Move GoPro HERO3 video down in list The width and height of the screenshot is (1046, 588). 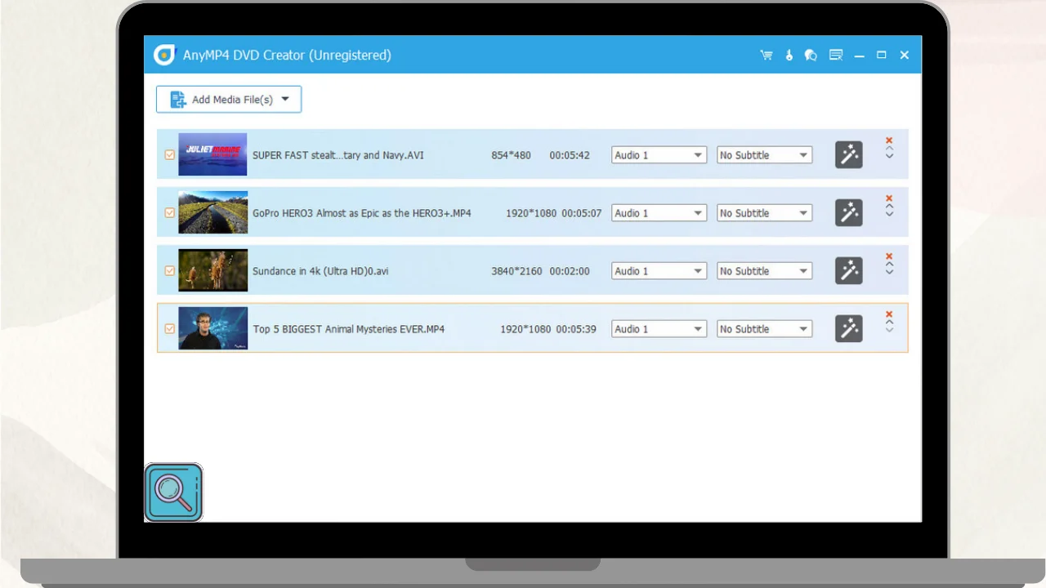[x=889, y=214]
